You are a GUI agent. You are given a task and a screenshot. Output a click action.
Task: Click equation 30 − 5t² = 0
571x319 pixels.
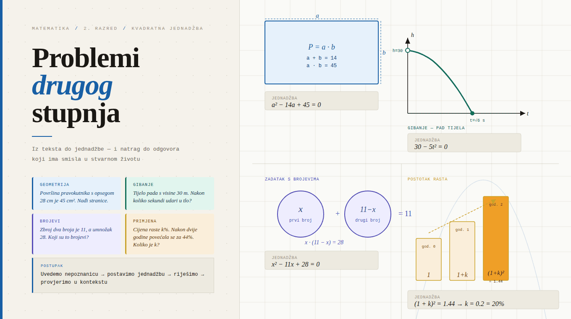(x=431, y=146)
